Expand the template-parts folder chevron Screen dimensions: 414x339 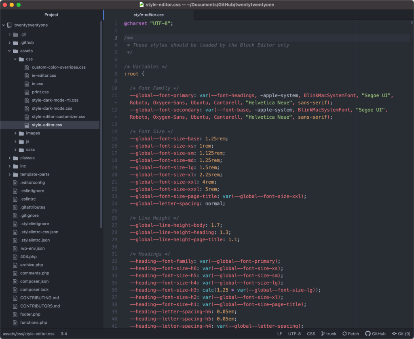(10, 174)
